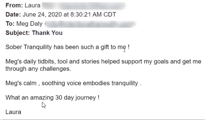
Task: Click the date June 24, 2020
Action: [x=42, y=15]
